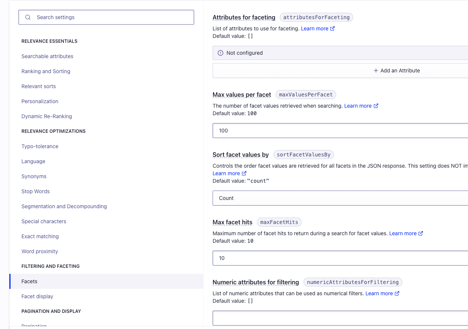The width and height of the screenshot is (468, 329).
Task: Open Ranking and Sorting settings
Action: pos(46,71)
